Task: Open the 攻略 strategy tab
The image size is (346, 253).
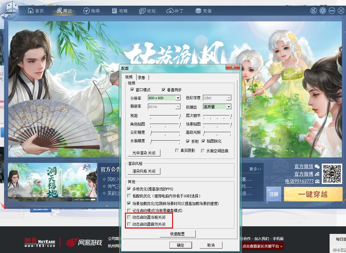Action: pyautogui.click(x=119, y=11)
